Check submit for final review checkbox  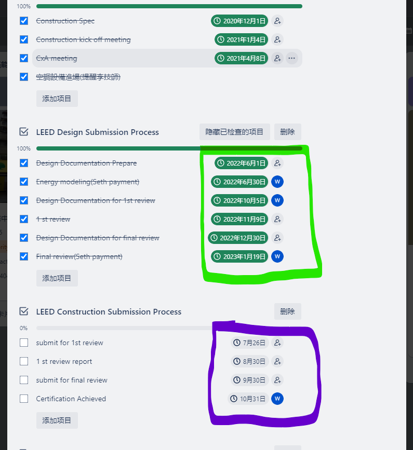point(24,380)
